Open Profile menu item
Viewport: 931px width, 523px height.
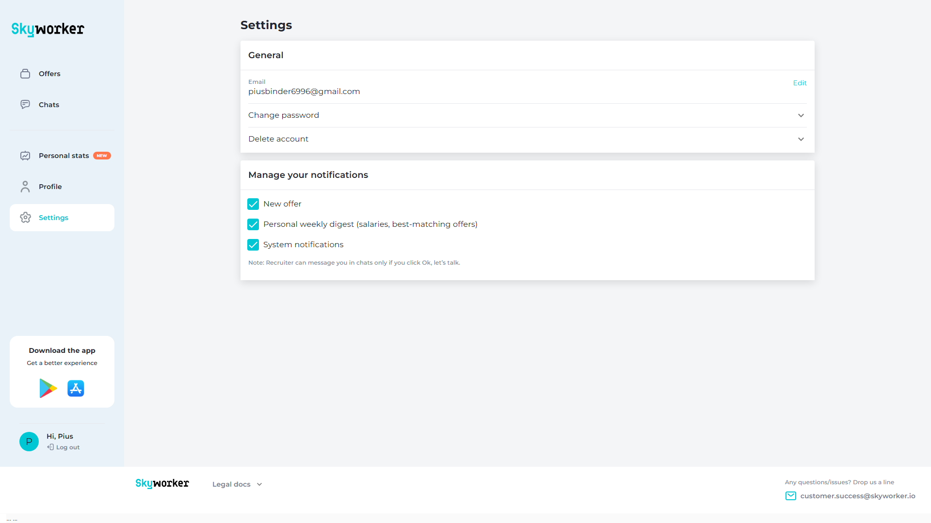[x=62, y=187]
